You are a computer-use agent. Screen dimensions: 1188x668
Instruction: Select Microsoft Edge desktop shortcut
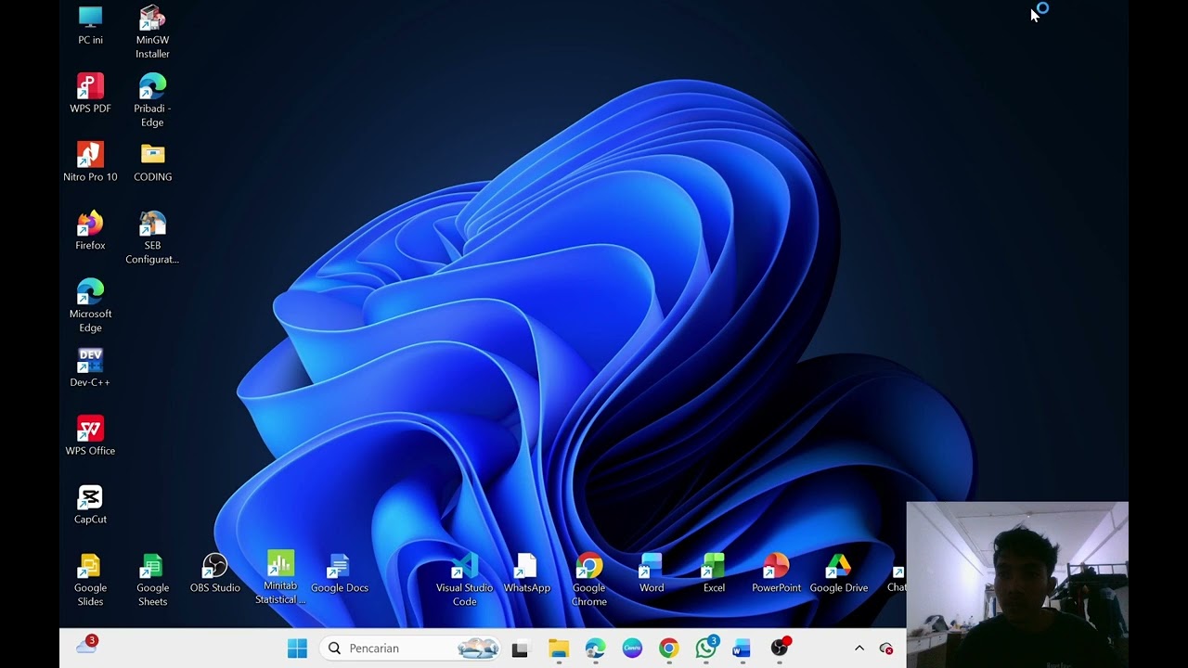[x=90, y=306]
